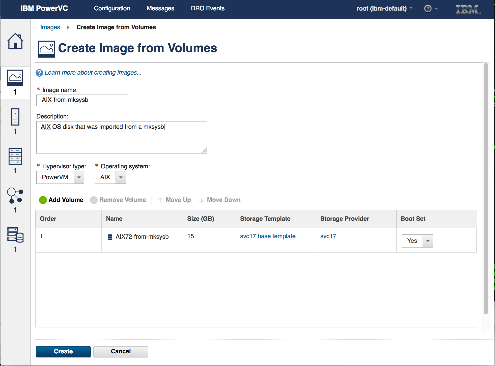Open the DRO Events menu
The height and width of the screenshot is (366, 495).
[x=208, y=8]
